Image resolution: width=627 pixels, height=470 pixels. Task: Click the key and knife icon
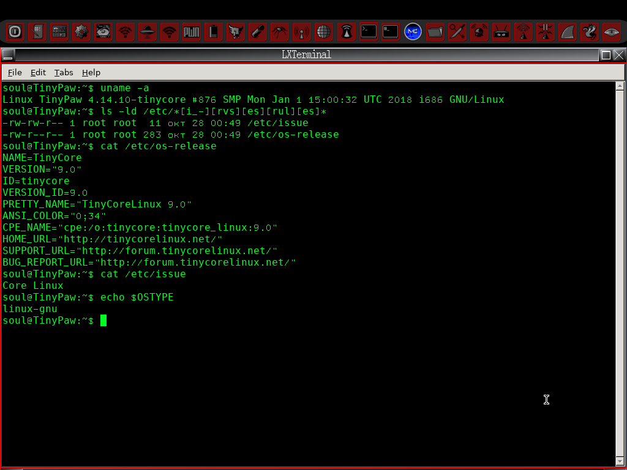click(457, 32)
